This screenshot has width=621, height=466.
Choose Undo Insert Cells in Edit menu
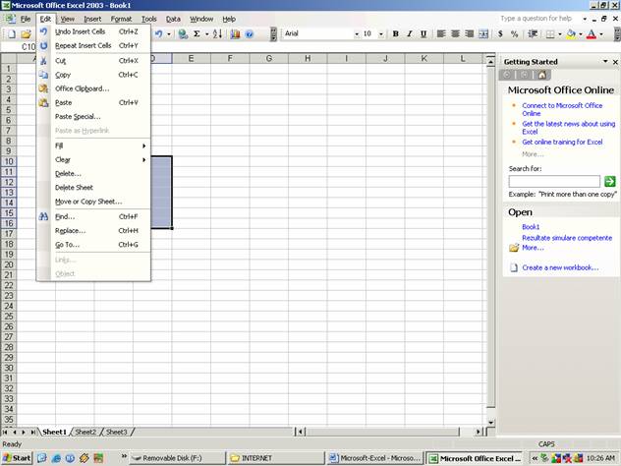click(x=93, y=31)
